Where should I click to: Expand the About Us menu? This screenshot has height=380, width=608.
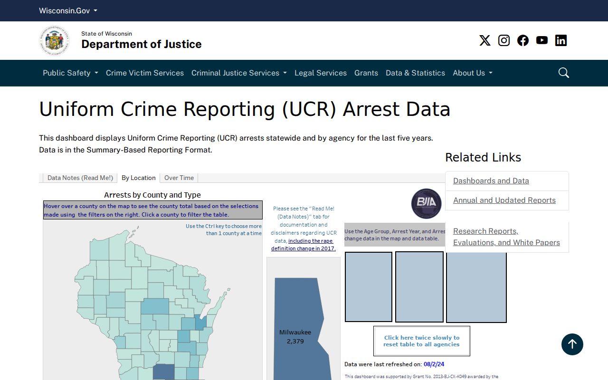pyautogui.click(x=473, y=73)
